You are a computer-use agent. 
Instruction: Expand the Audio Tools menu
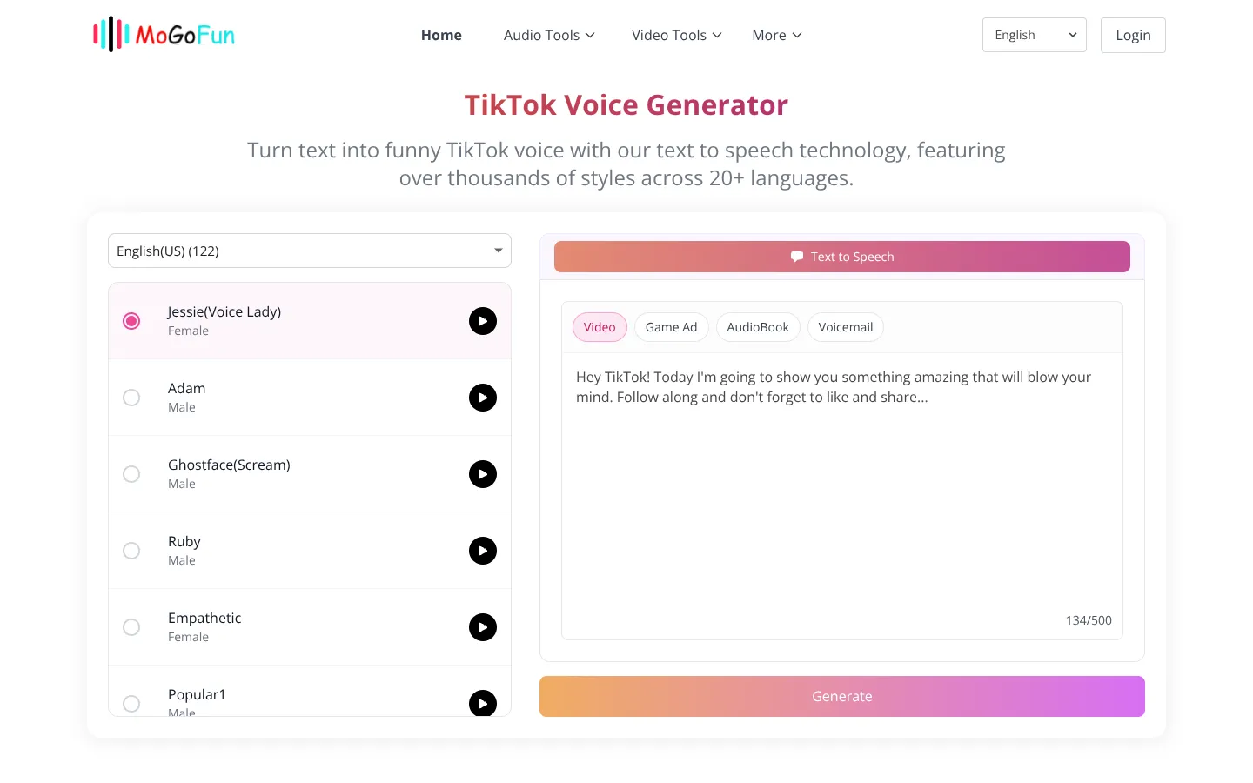(549, 35)
